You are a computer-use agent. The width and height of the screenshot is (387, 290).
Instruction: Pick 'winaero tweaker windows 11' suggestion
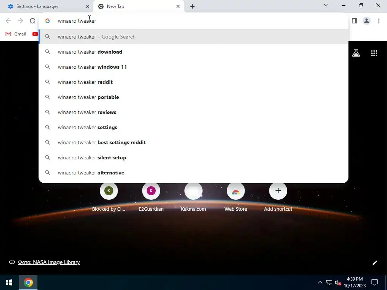(193, 67)
